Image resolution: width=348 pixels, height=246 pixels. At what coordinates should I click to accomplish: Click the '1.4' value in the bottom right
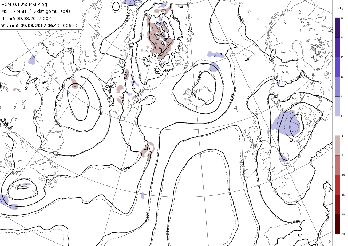tap(300, 235)
